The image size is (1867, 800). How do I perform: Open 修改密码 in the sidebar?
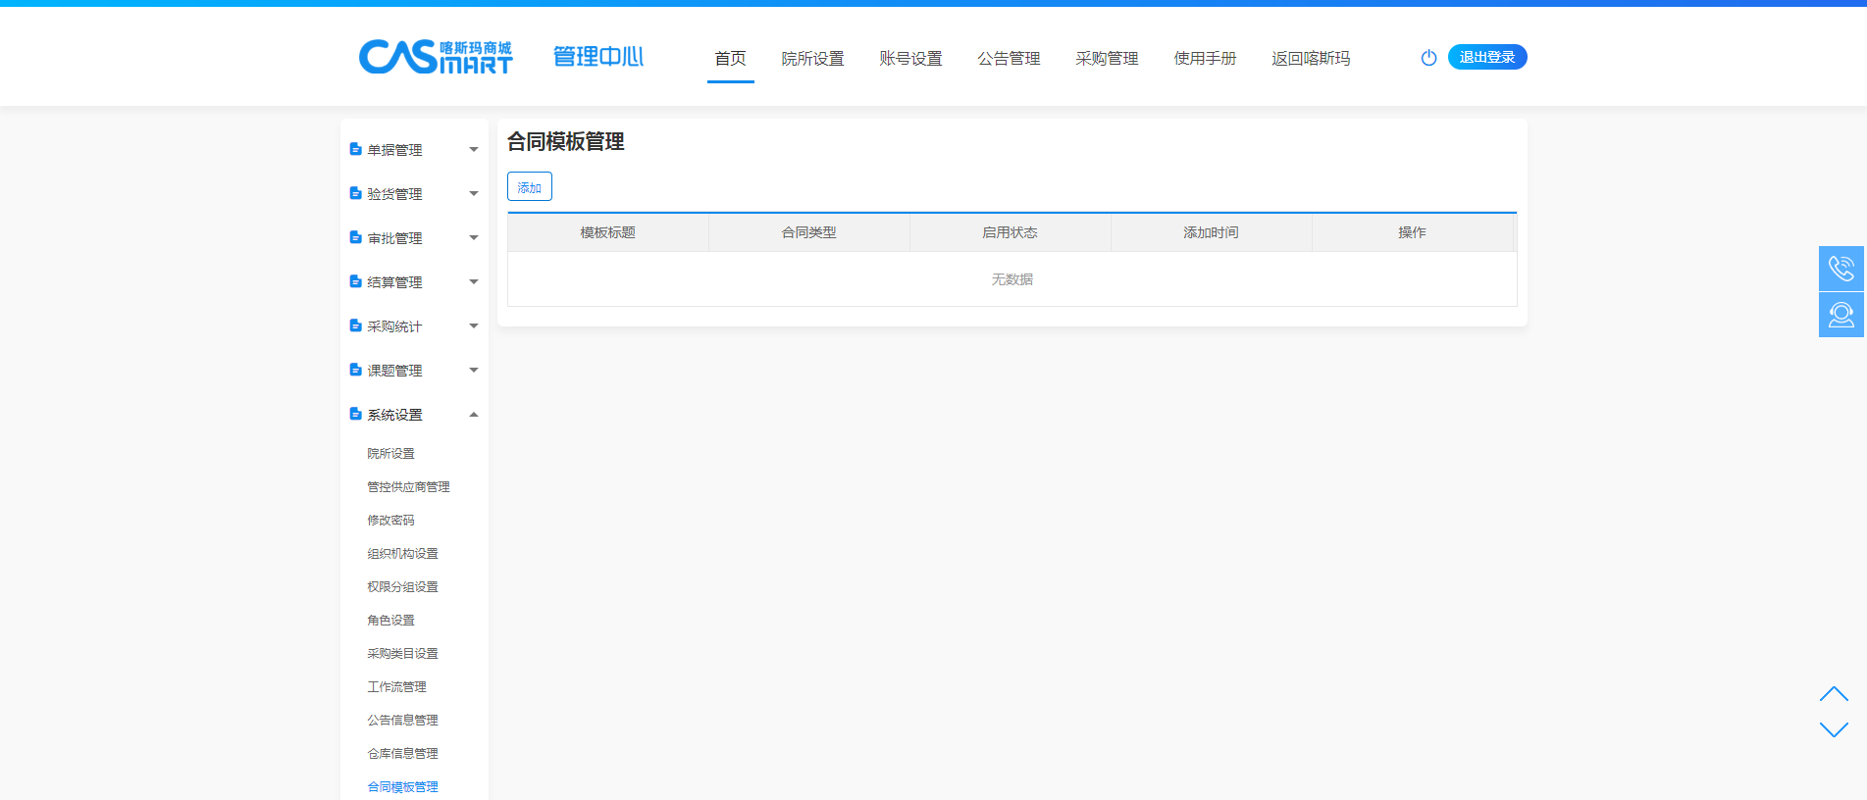(390, 521)
